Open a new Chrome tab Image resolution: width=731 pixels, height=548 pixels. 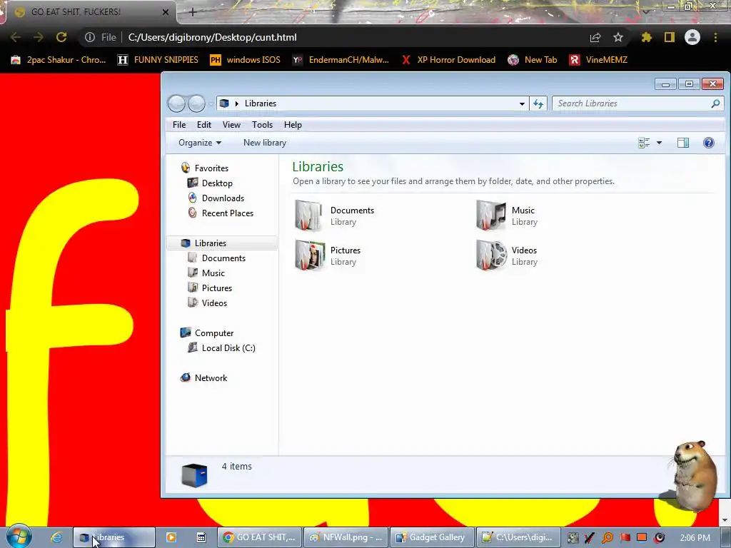pyautogui.click(x=193, y=12)
